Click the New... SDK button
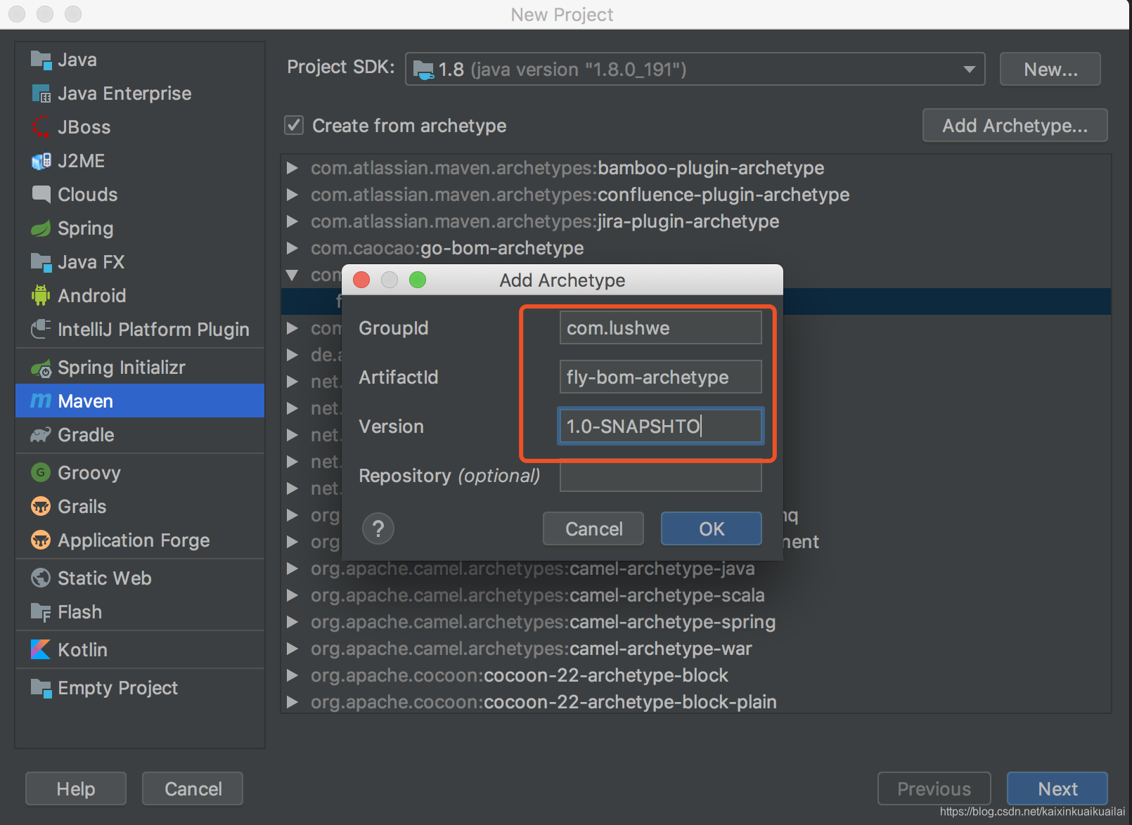This screenshot has width=1132, height=825. 1050,69
